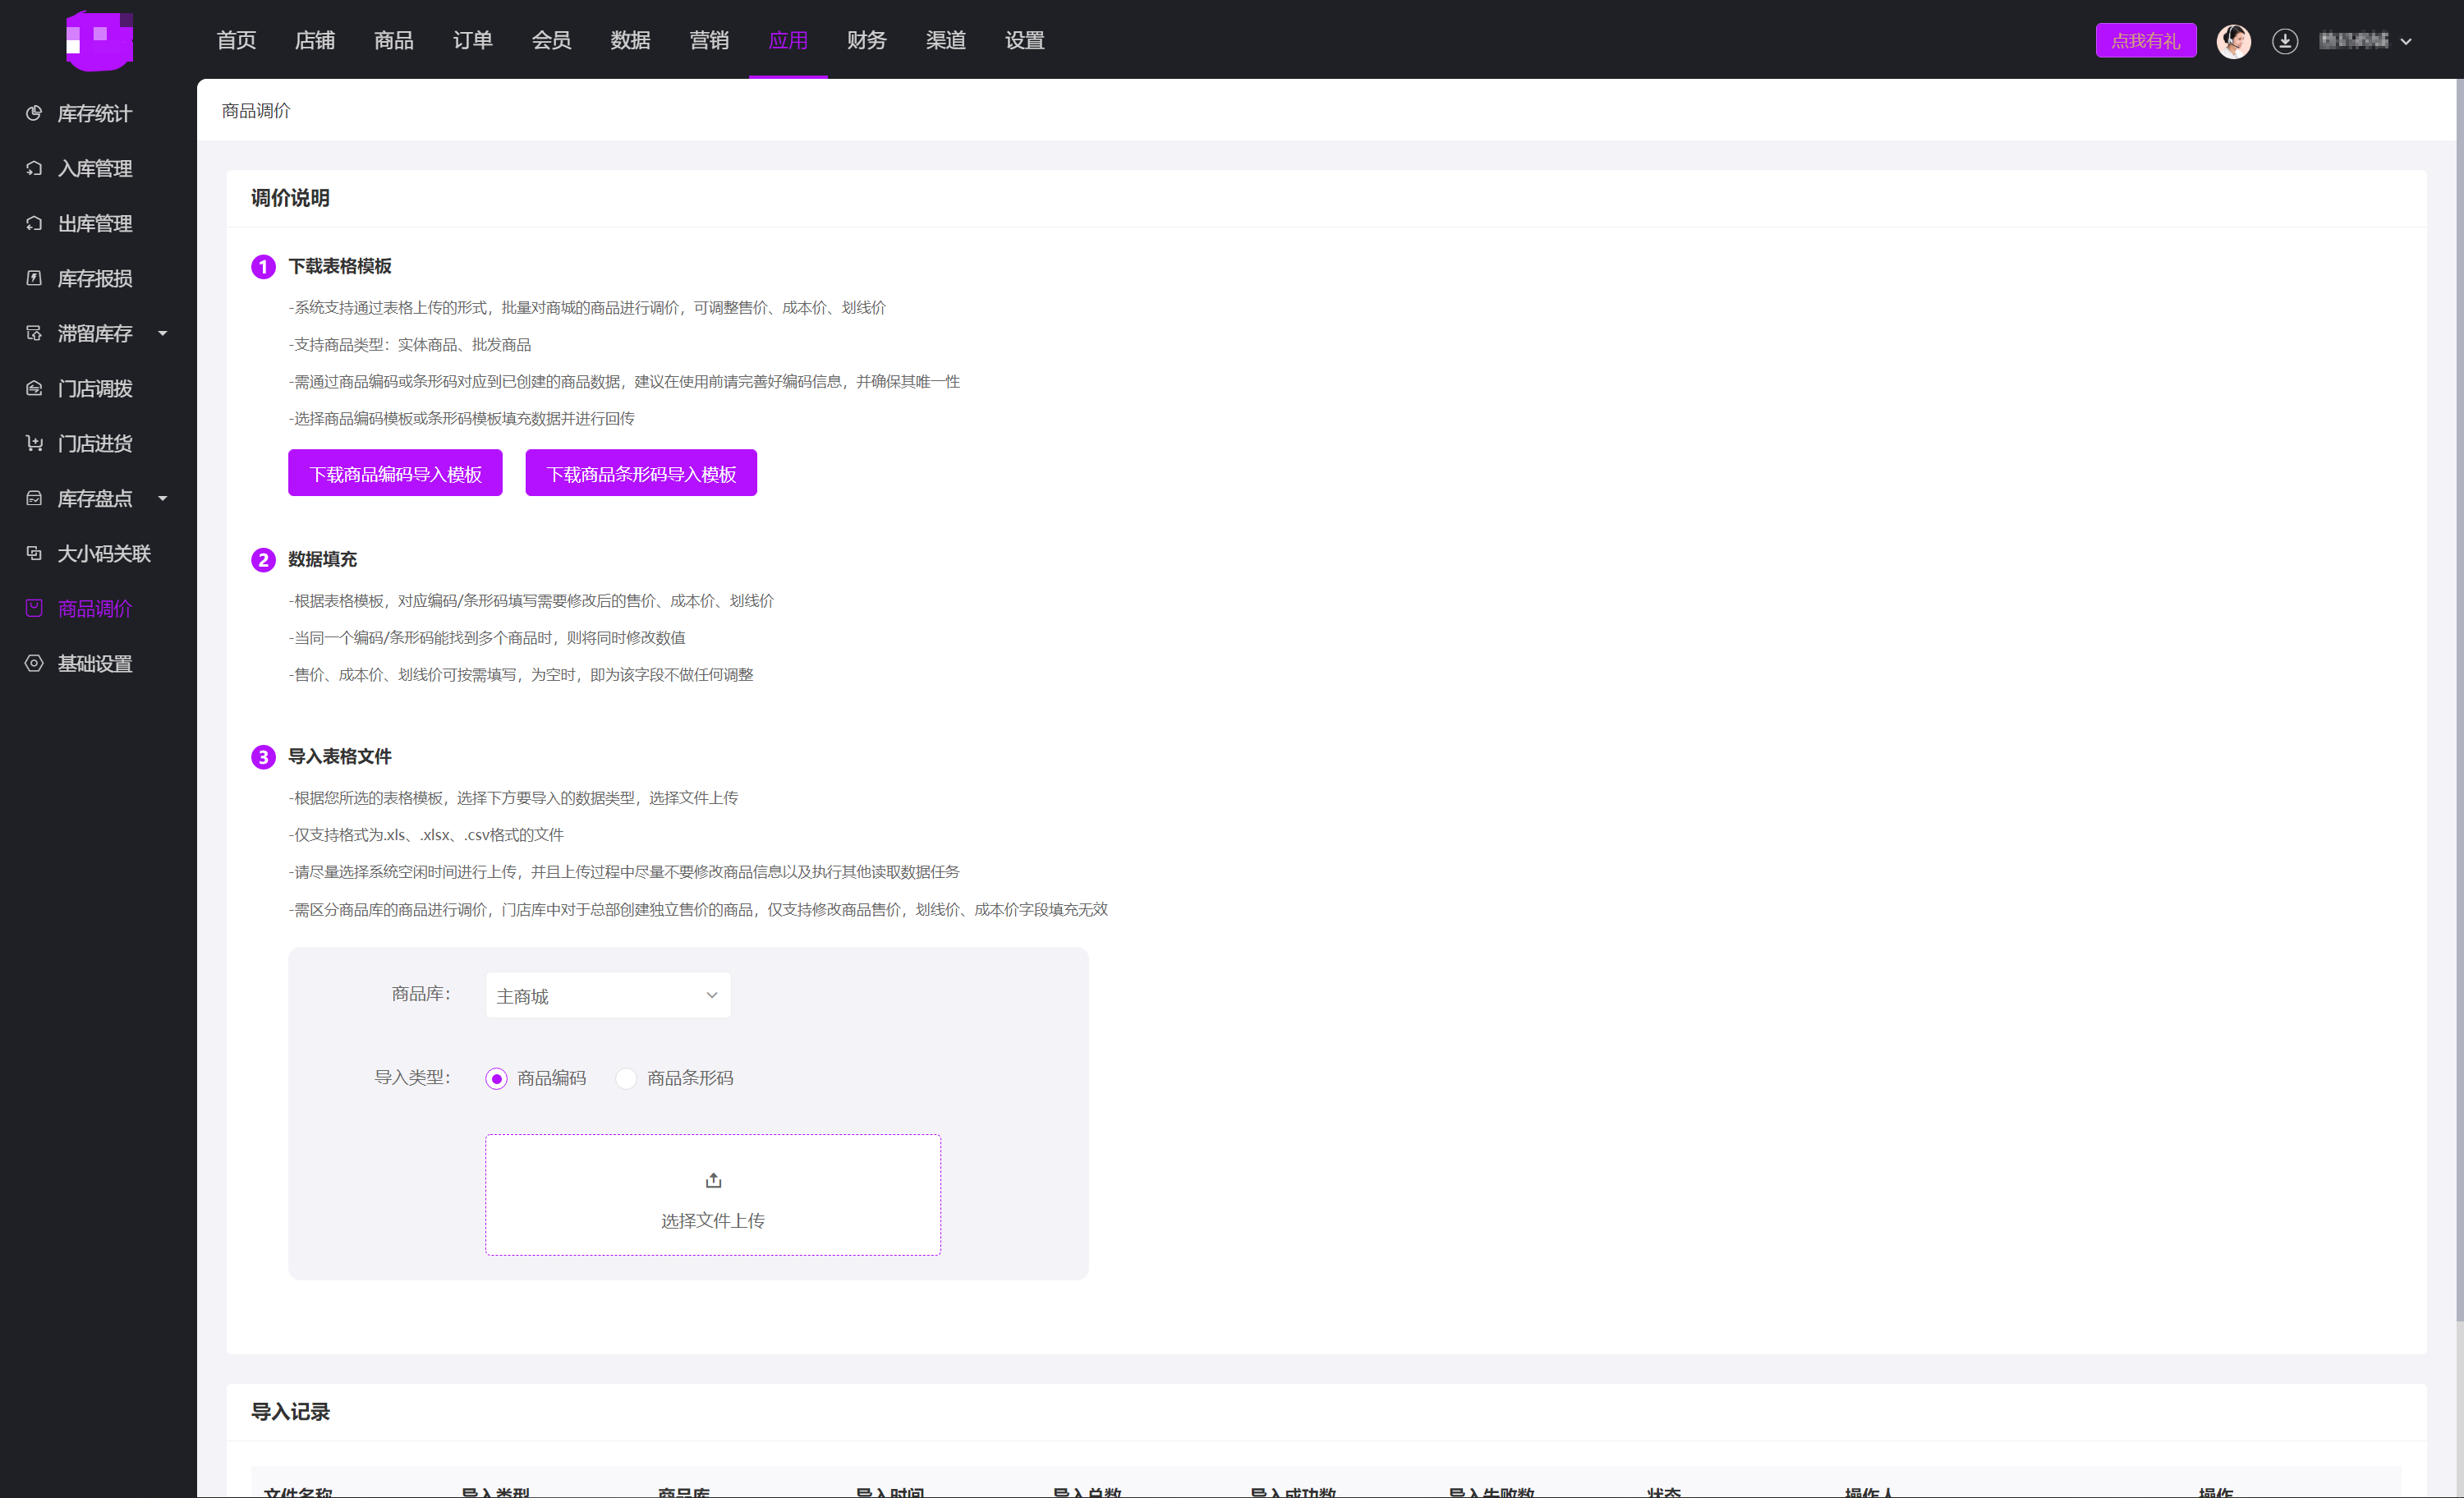
Task: Click the 入库管理 sidebar icon
Action: click(34, 168)
